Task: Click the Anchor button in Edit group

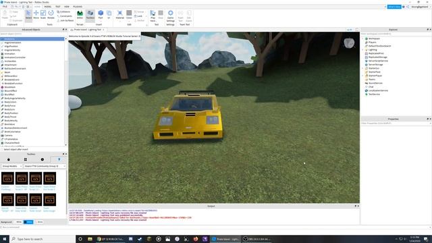Action: pos(140,20)
